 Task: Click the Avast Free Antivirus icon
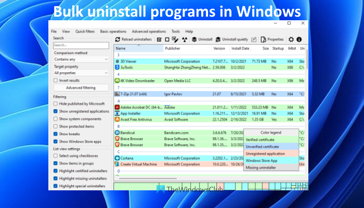(x=117, y=119)
